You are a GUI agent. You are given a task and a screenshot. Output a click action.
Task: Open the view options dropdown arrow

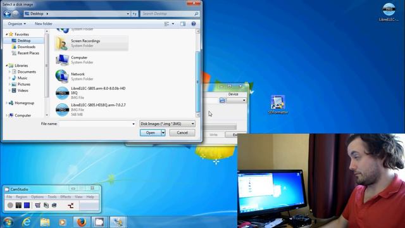point(173,24)
